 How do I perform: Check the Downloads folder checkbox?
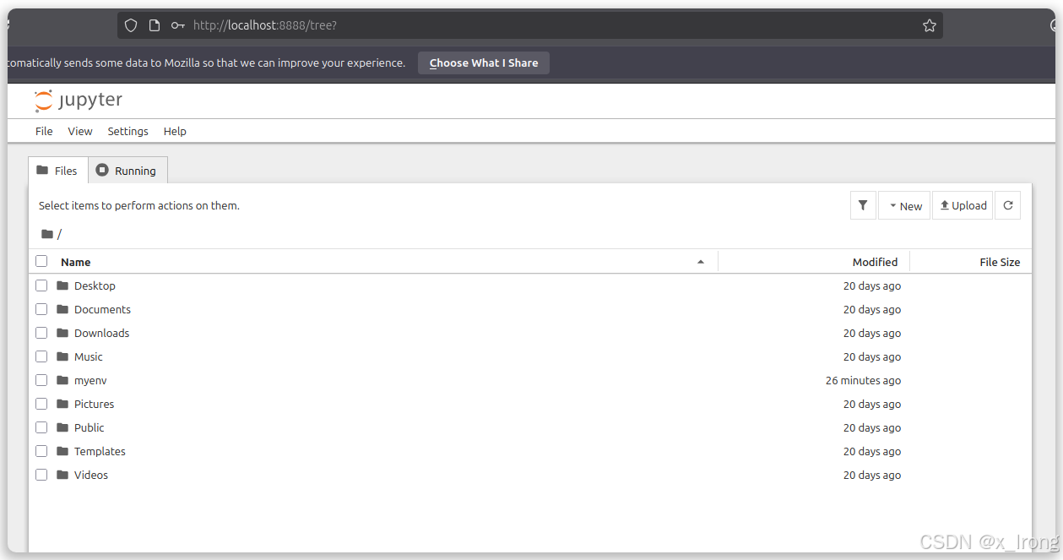41,333
